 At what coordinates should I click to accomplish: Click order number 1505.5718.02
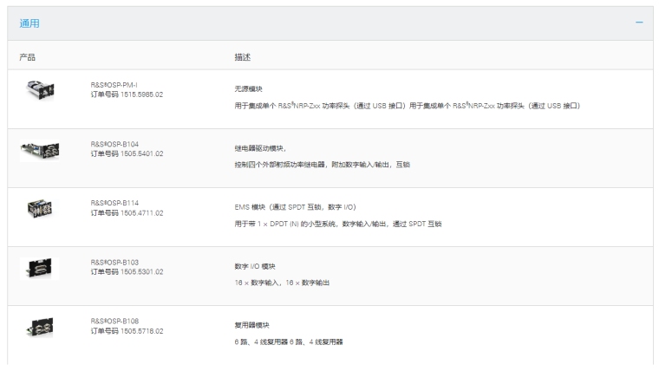pos(127,330)
